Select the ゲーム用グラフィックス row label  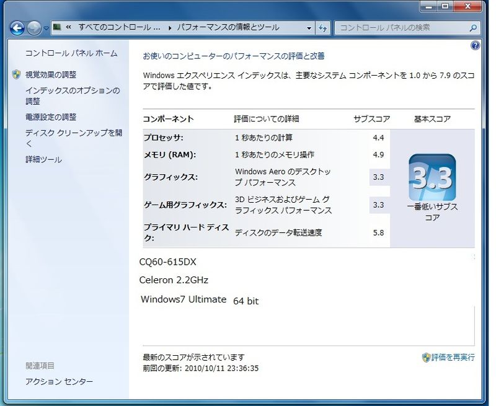tap(185, 205)
